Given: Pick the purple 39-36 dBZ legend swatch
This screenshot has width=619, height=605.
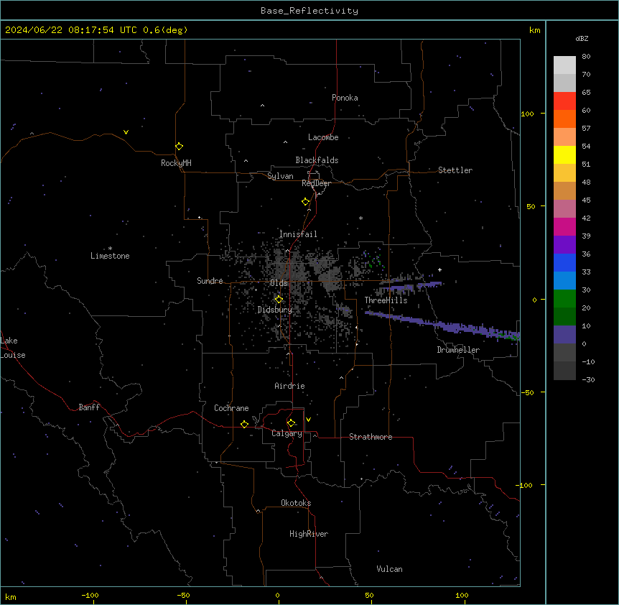Looking at the screenshot, I should pos(564,245).
